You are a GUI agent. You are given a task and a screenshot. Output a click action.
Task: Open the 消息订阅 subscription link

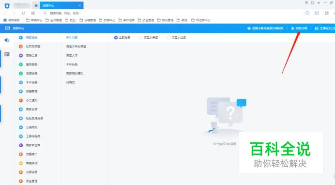tap(299, 28)
